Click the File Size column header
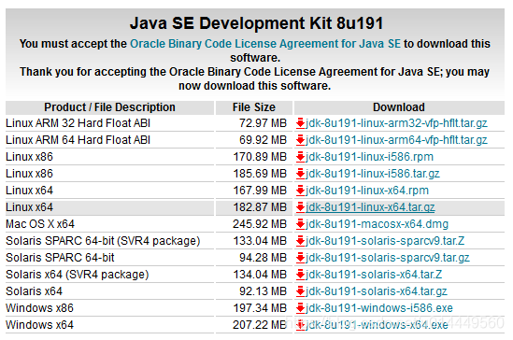The height and width of the screenshot is (340, 513). (254, 107)
